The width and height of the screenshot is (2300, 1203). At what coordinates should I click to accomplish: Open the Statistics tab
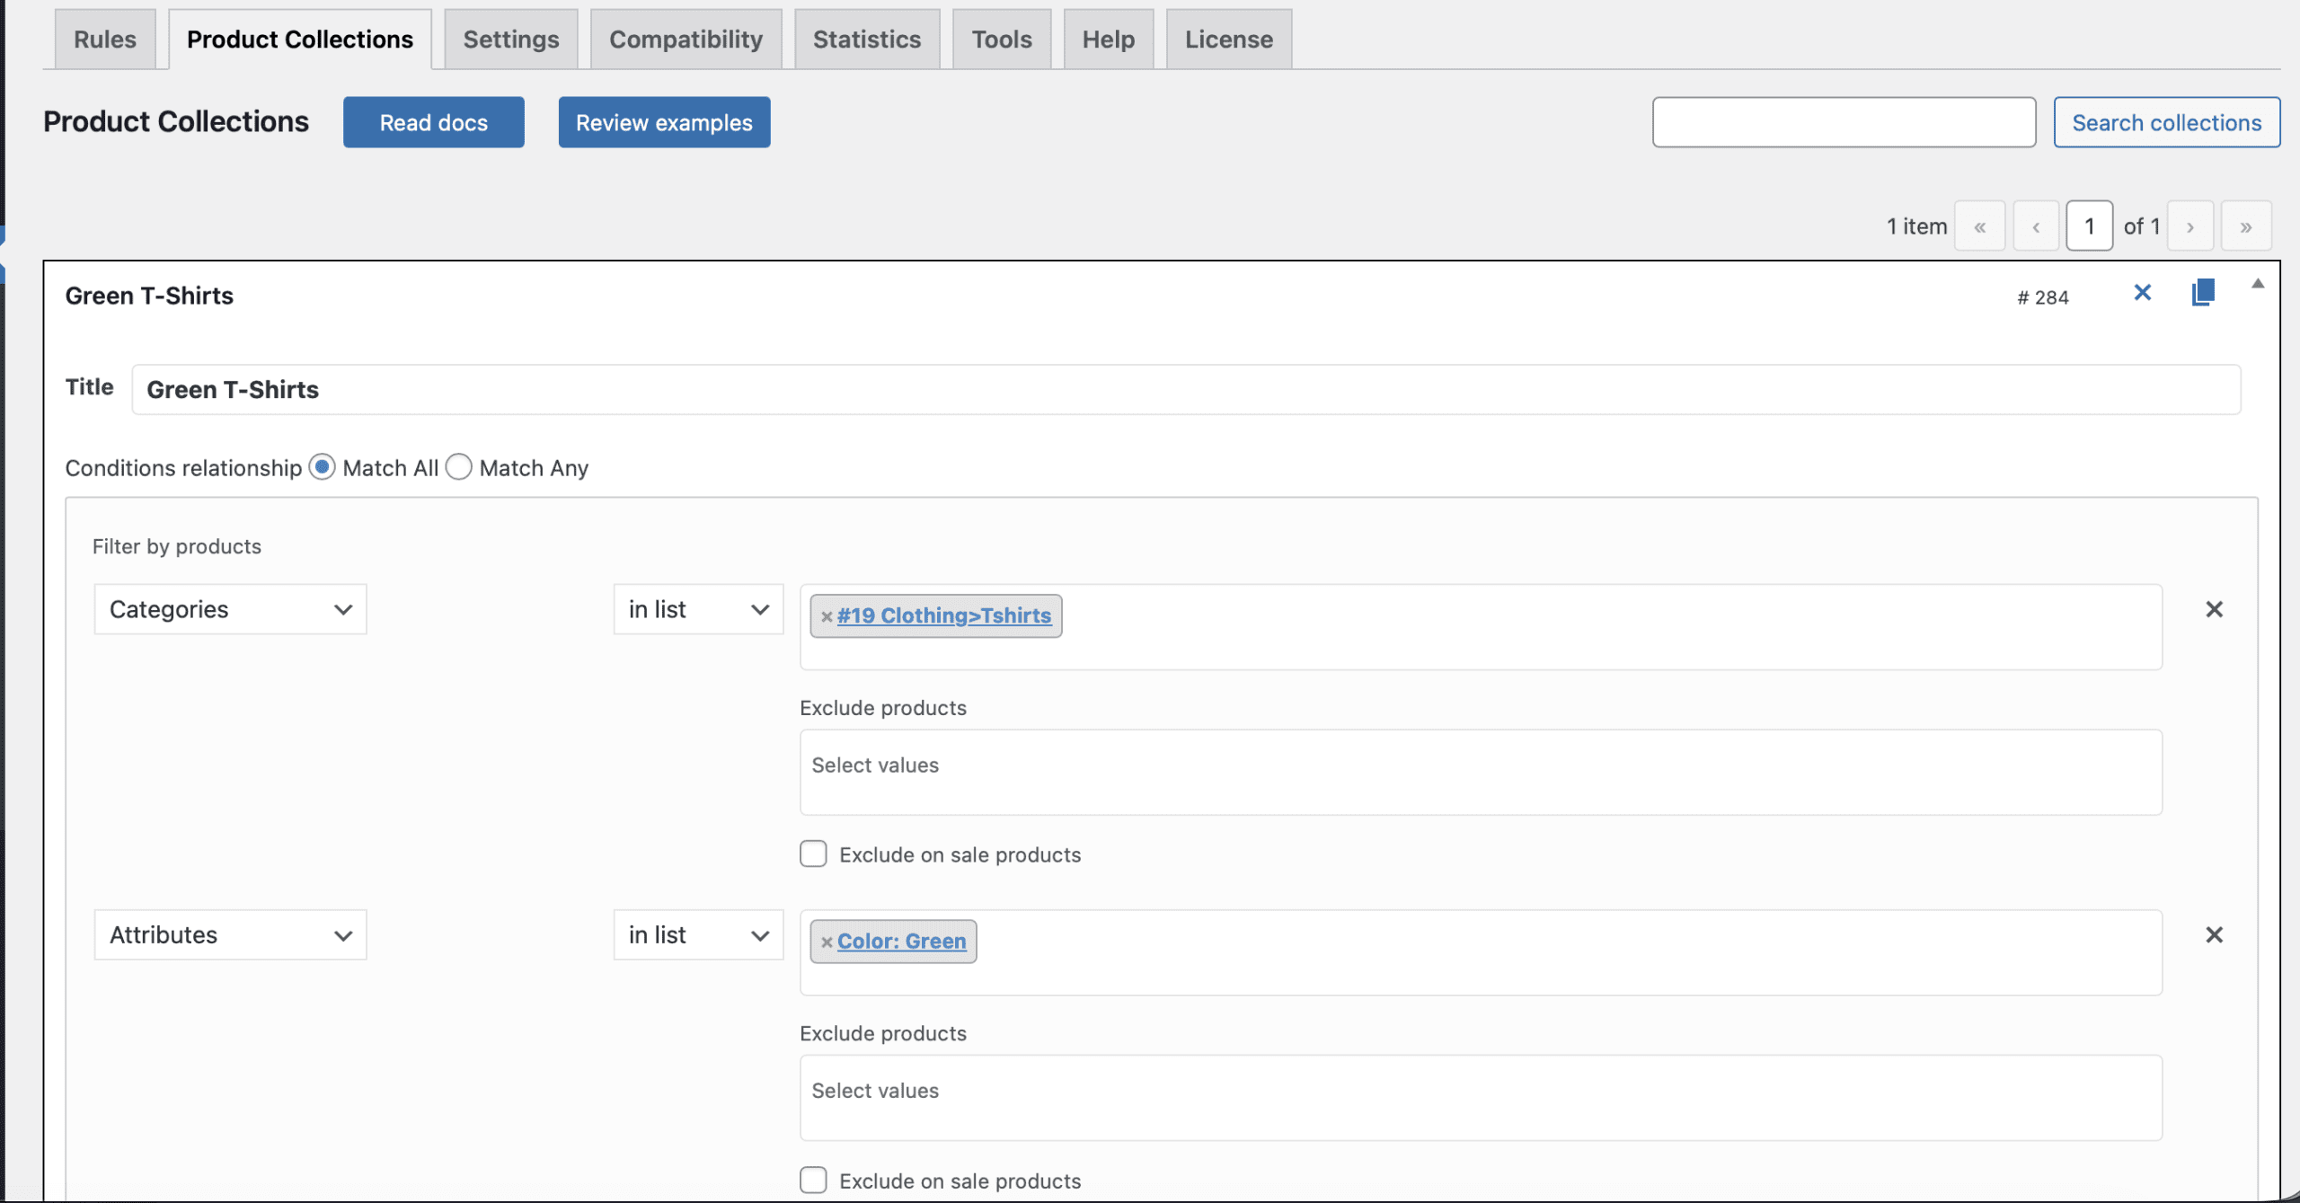tap(866, 40)
